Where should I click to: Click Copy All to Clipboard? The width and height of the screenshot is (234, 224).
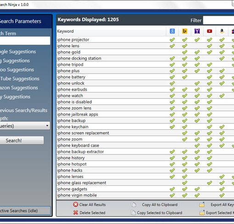160,205
